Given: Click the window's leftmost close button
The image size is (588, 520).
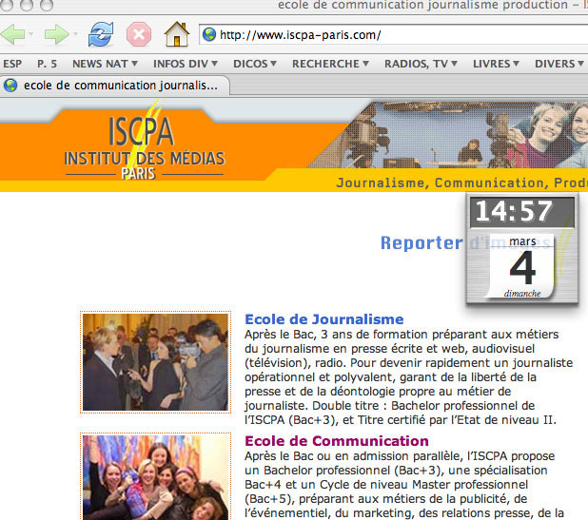Looking at the screenshot, I should click(x=7, y=5).
